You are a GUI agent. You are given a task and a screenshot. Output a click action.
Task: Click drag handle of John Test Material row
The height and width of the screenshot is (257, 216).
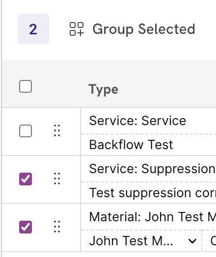pyautogui.click(x=57, y=227)
